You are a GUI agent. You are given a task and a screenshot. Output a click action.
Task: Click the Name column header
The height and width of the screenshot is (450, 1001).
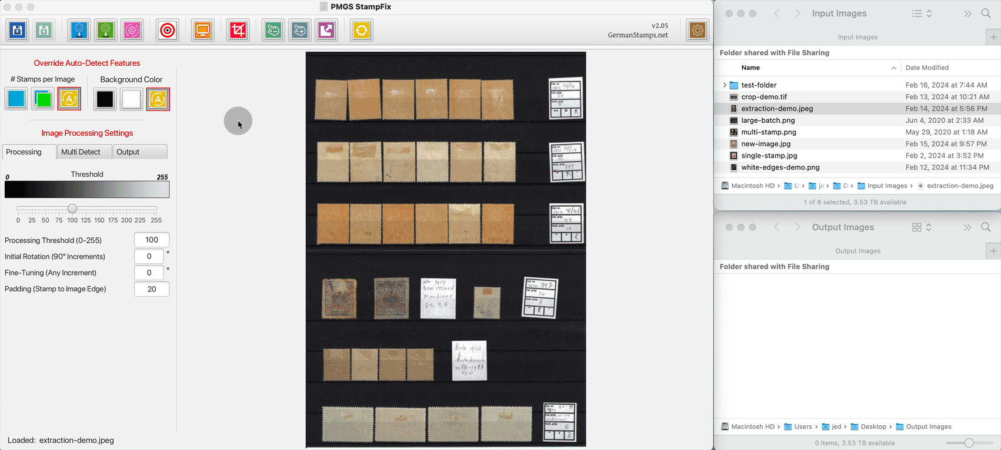tap(750, 68)
